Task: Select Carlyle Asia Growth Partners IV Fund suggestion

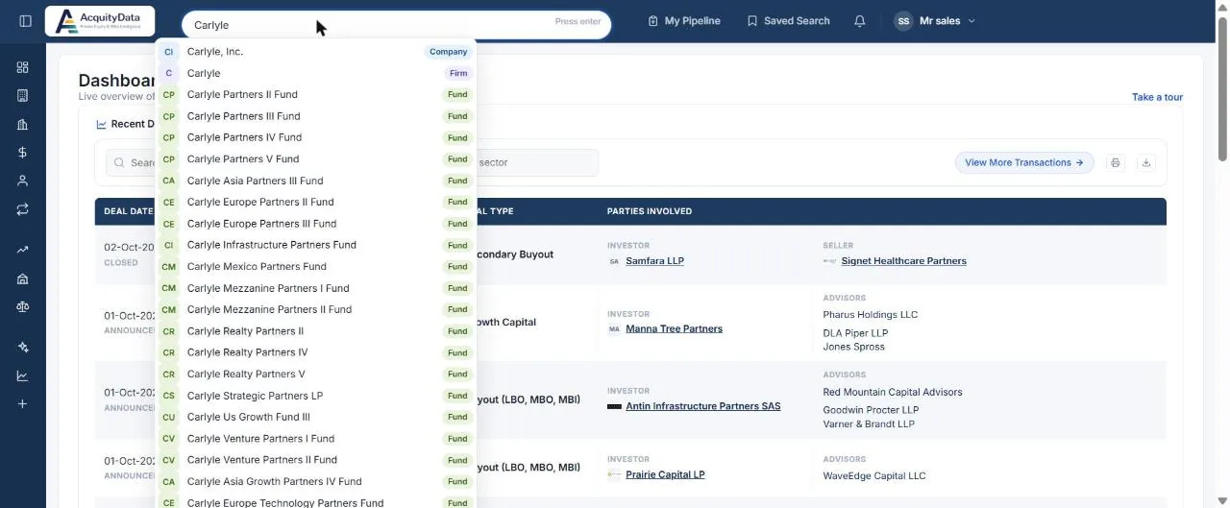Action: pyautogui.click(x=315, y=481)
